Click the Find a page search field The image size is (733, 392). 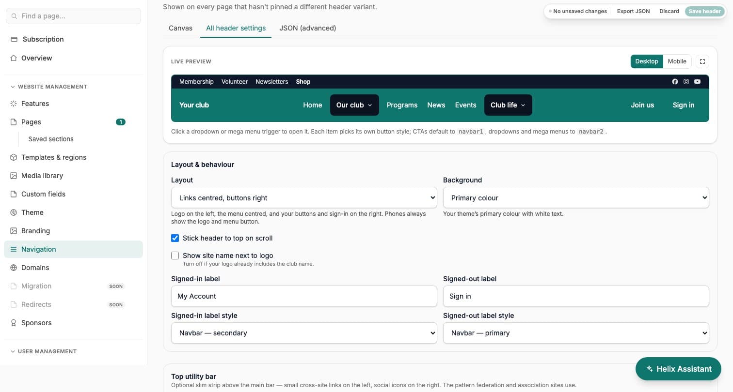(x=73, y=16)
